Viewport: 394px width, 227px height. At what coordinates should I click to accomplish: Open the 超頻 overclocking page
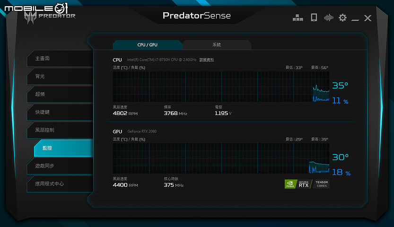click(x=59, y=94)
